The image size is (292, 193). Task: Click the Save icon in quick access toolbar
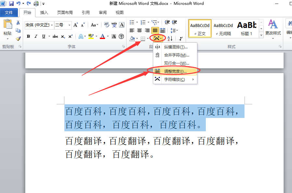[11, 3]
